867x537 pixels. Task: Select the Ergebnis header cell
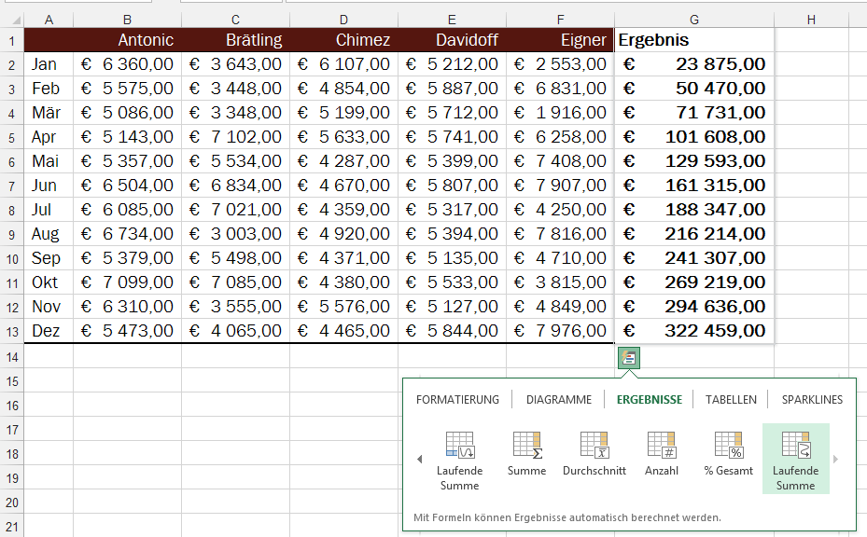693,40
